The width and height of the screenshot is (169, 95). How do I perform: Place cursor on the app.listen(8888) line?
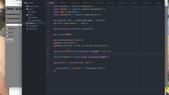point(63,35)
